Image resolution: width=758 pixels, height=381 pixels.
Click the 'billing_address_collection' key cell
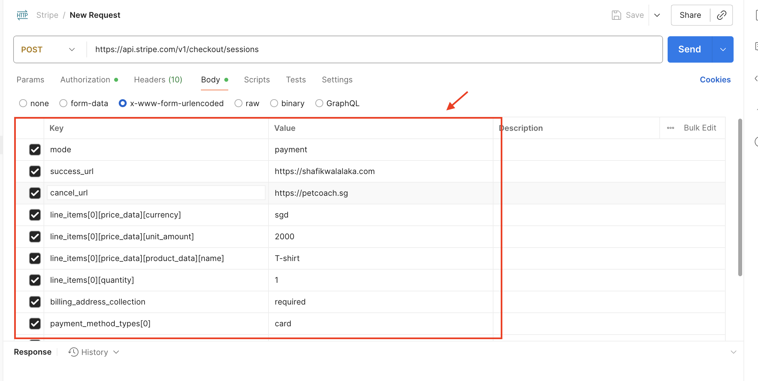156,302
